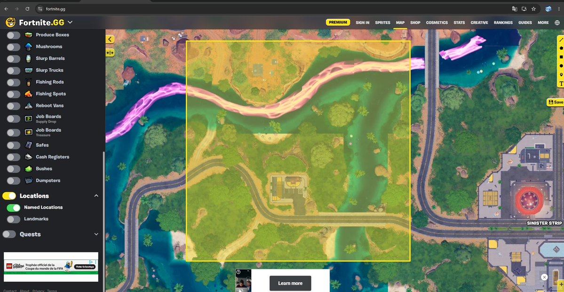This screenshot has height=292, width=564.
Task: Open the SPRITES page
Action: point(382,22)
